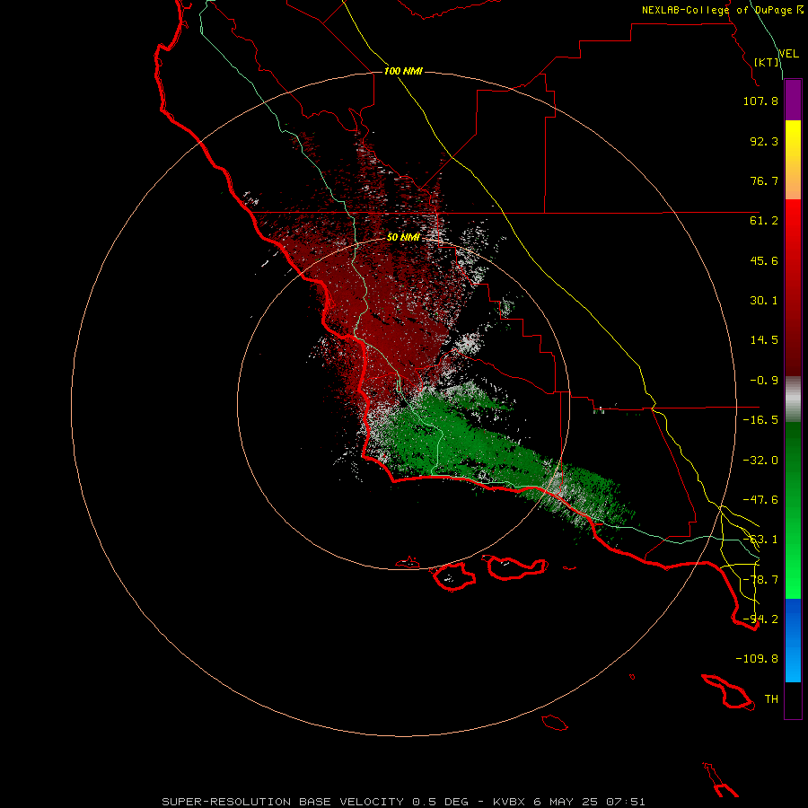Select the -78.7 legend value
Screen dimensions: 808x808
coord(760,580)
